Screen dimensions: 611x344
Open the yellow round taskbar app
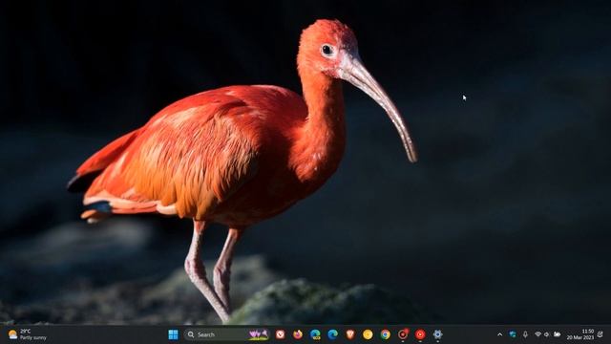(368, 334)
